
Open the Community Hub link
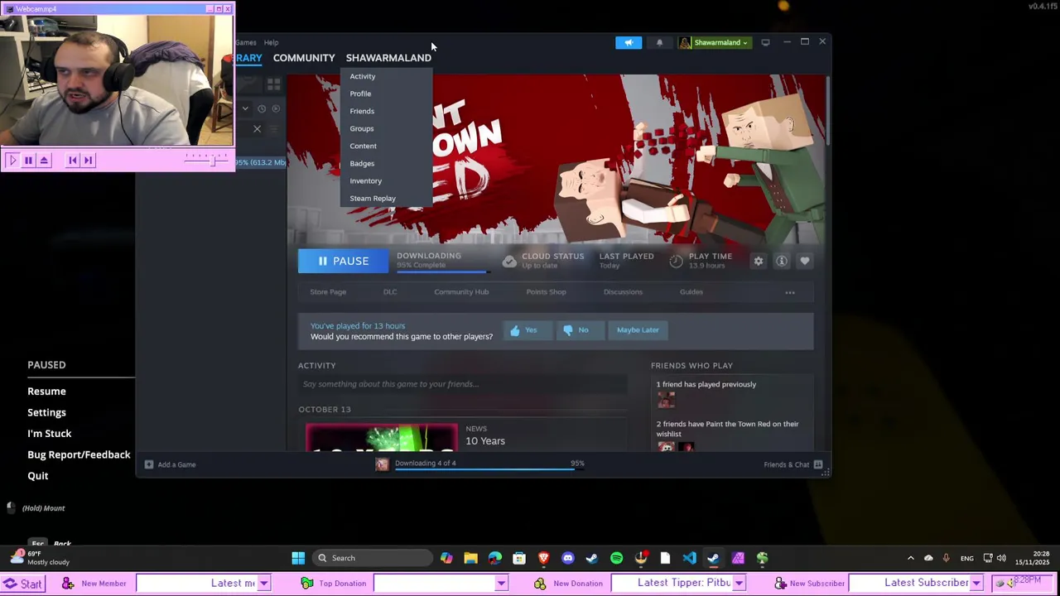[461, 292]
